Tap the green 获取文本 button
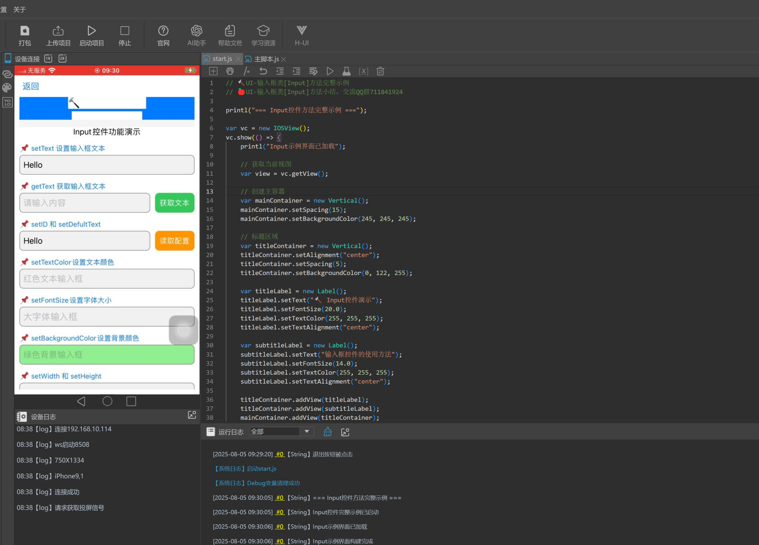The width and height of the screenshot is (759, 545). click(175, 203)
